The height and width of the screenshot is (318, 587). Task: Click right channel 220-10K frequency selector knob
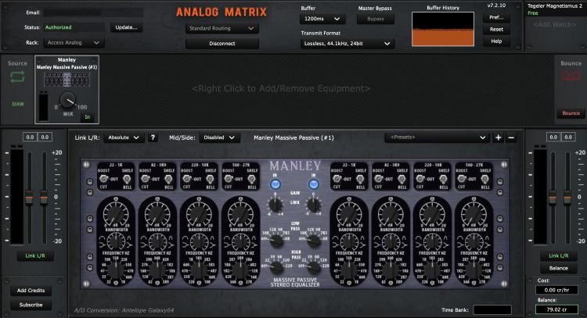click(x=432, y=271)
